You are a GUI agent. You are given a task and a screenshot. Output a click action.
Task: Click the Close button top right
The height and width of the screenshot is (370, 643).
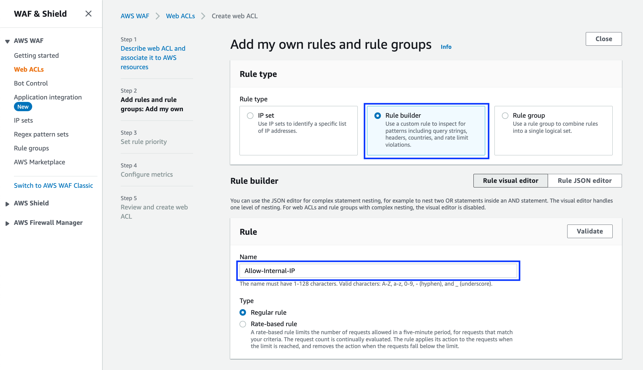tap(603, 39)
